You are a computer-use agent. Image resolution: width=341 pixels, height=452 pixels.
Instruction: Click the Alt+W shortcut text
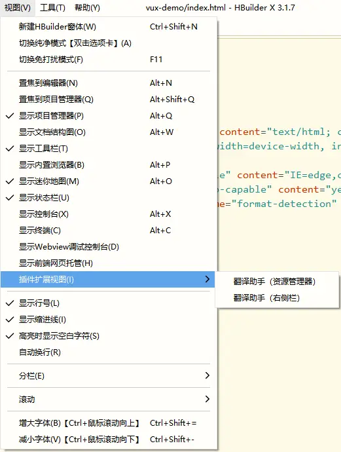pos(162,132)
